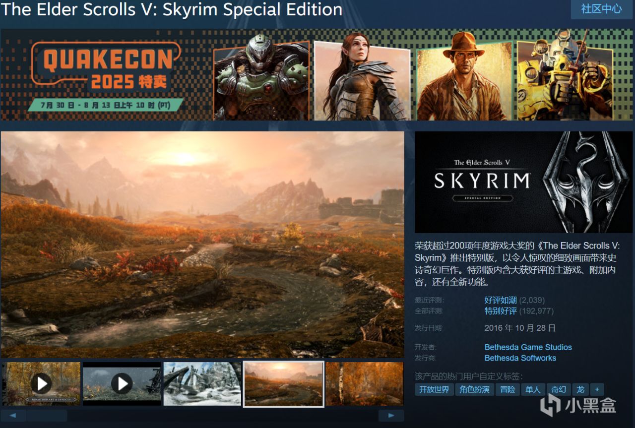The height and width of the screenshot is (428, 635).
Task: Open publisher Bethesda Softworks page
Action: pos(520,358)
